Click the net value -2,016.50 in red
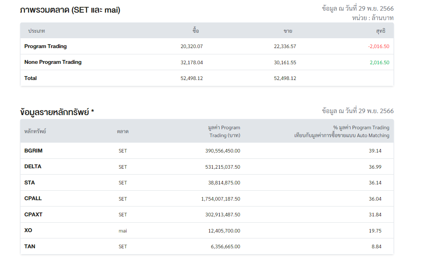Image resolution: width=433 pixels, height=266 pixels. pos(378,47)
